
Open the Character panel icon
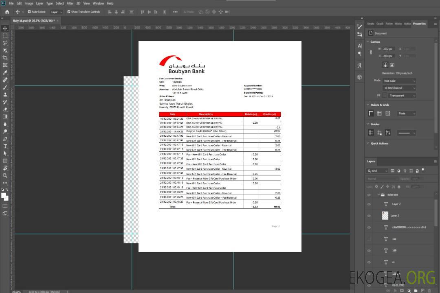click(x=360, y=46)
